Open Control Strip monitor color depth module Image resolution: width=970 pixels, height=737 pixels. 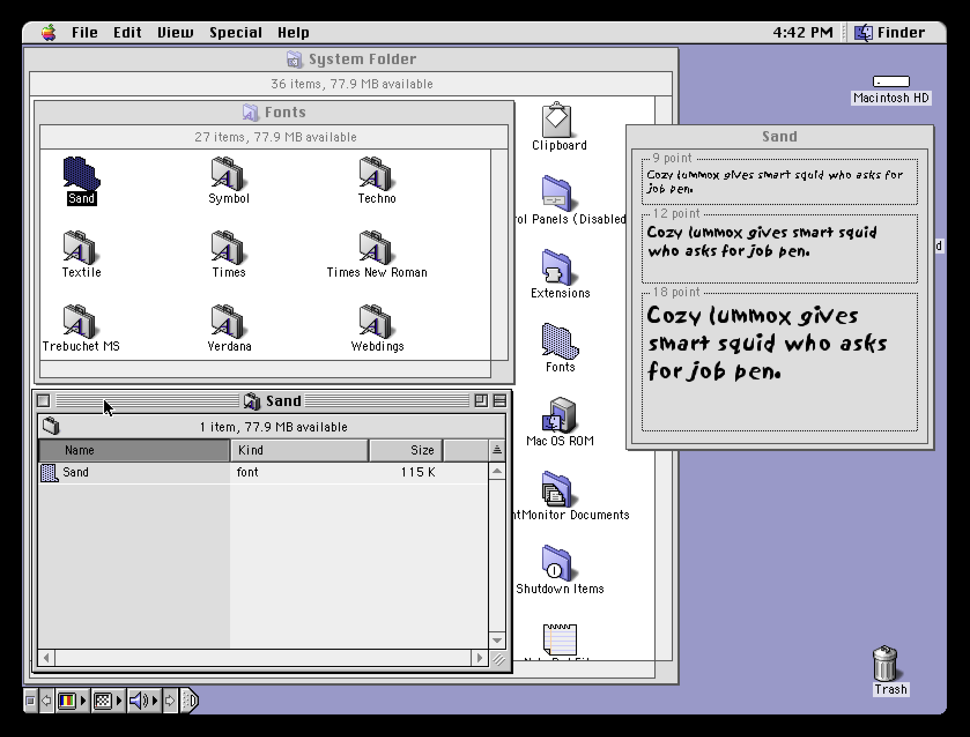pos(67,701)
